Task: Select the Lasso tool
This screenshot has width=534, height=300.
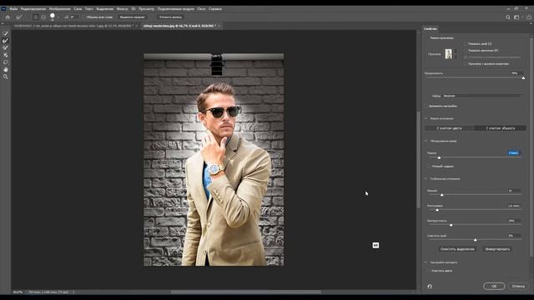Action: point(6,62)
